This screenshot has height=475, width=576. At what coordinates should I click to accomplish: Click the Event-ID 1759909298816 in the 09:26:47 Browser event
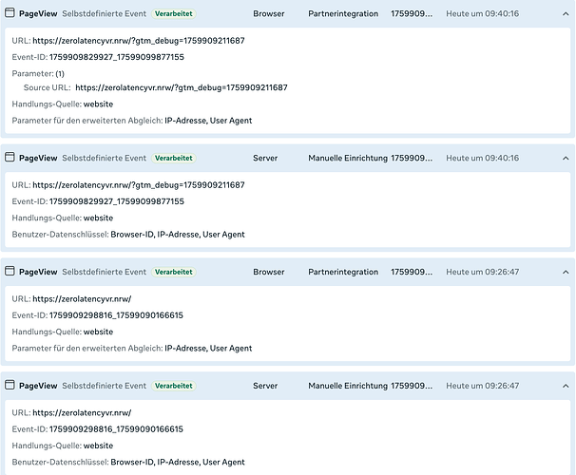[x=116, y=315]
